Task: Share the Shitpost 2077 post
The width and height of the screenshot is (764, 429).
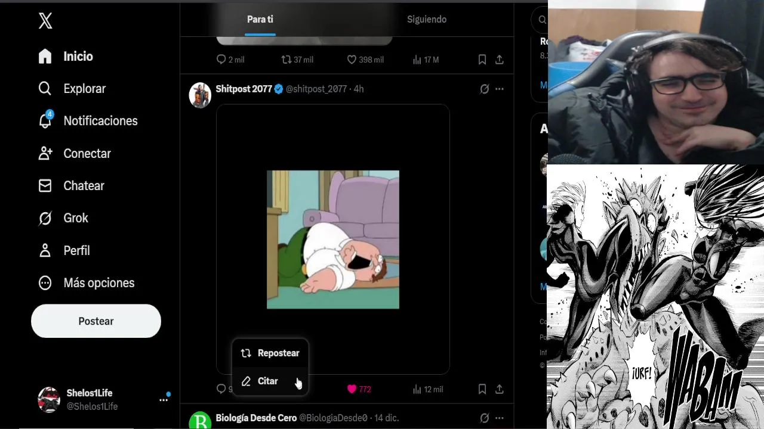Action: click(x=500, y=389)
